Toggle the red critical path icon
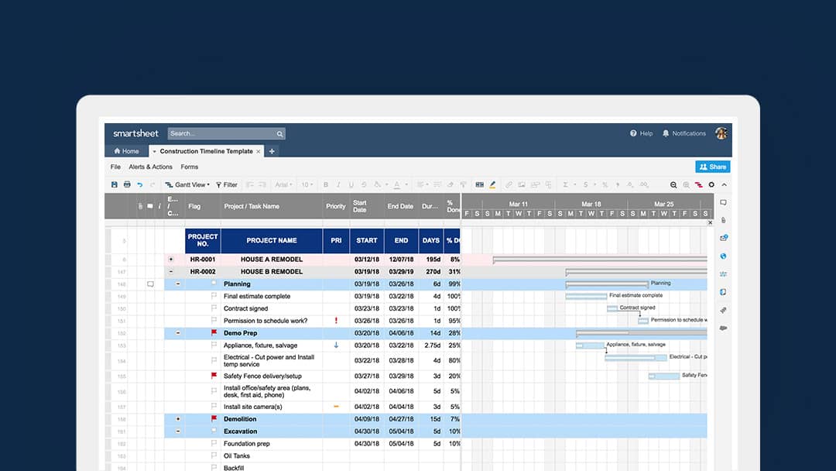836x471 pixels. point(698,185)
